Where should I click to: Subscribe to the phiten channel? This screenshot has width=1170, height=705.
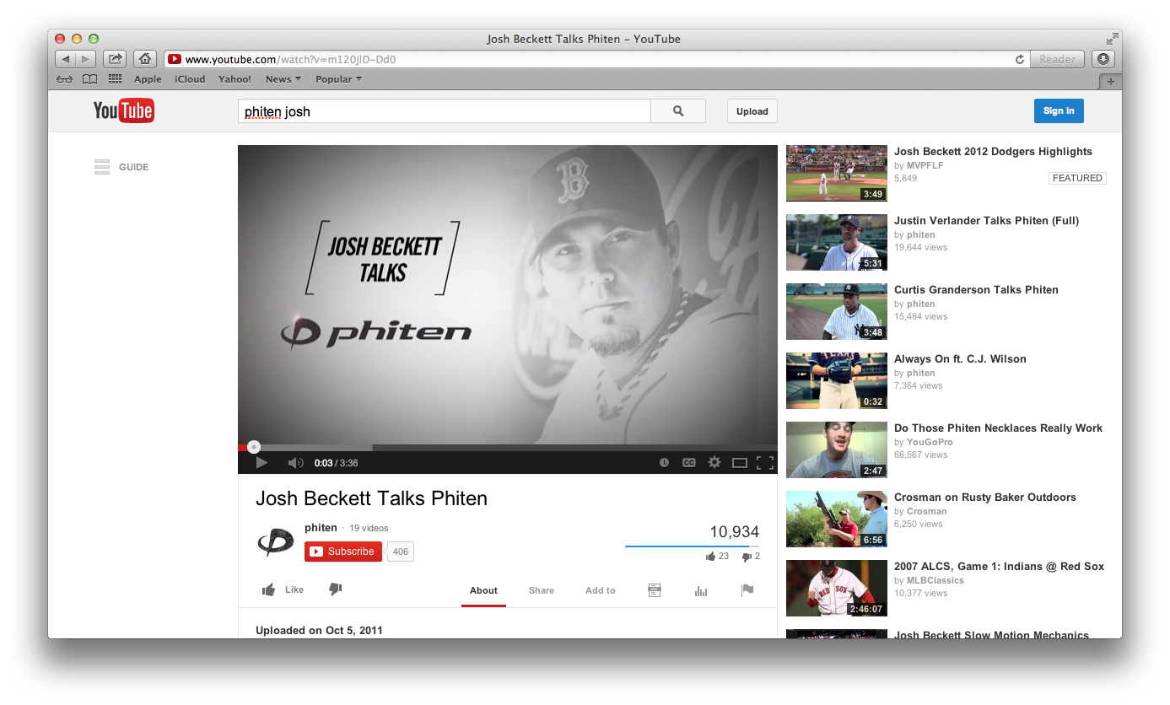tap(343, 552)
